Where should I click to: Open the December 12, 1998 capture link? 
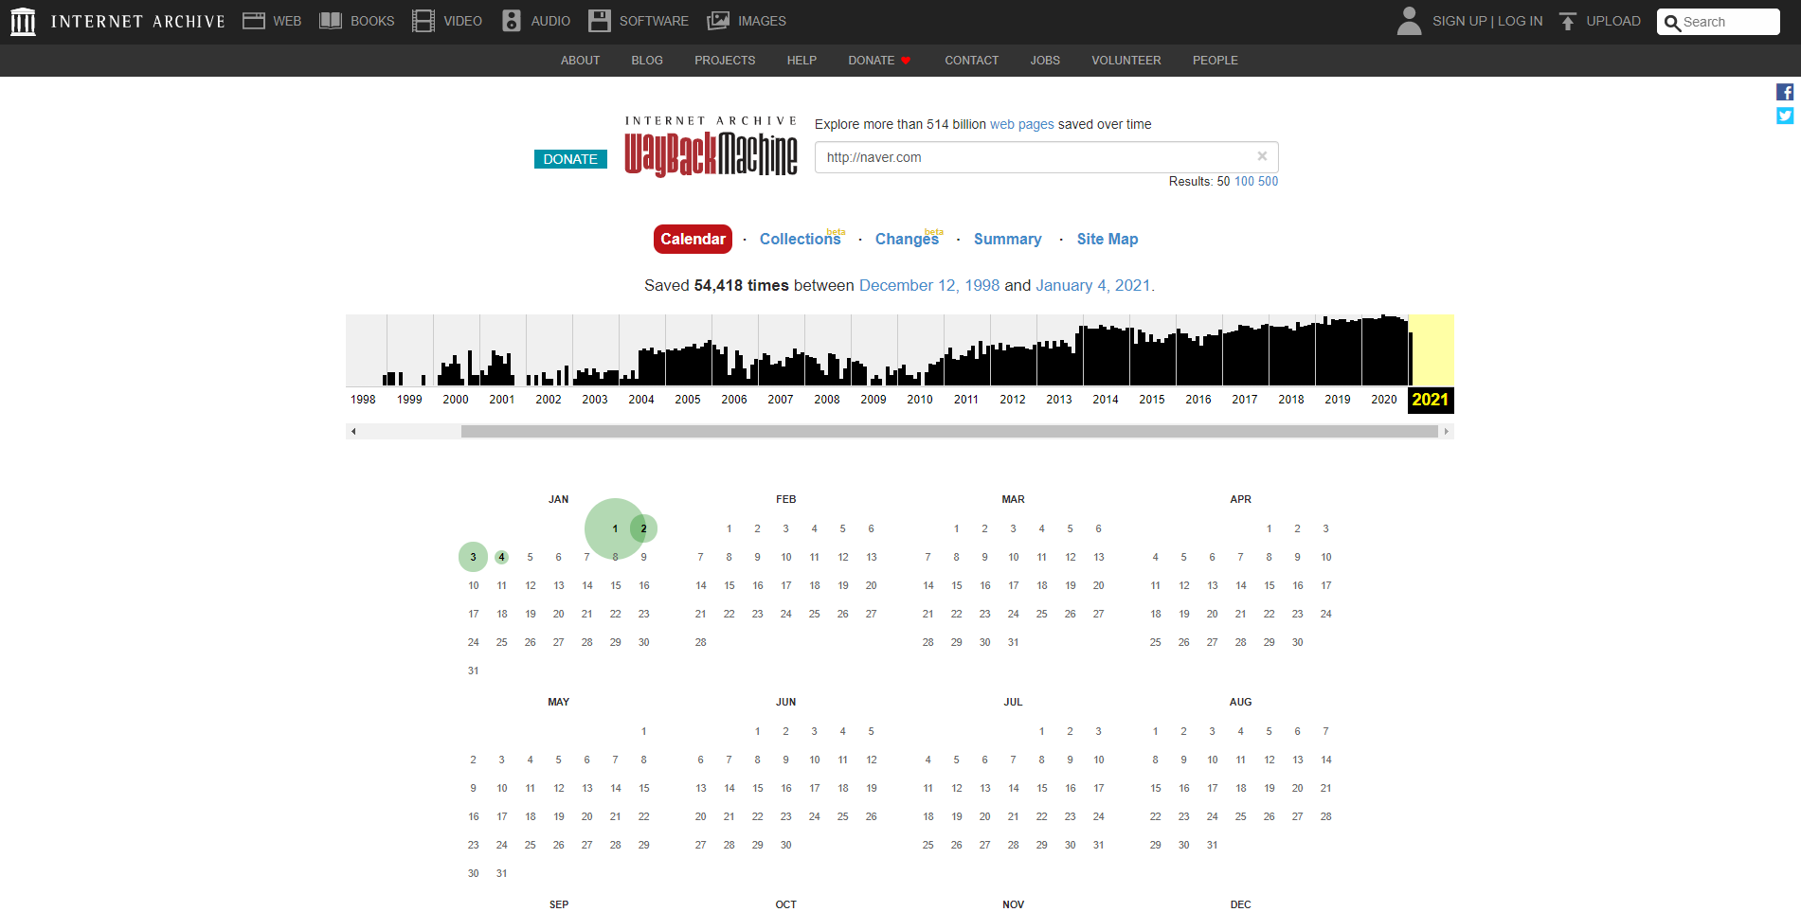coord(928,285)
